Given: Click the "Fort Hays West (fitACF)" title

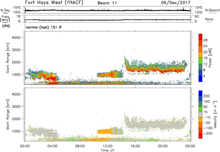Looking at the screenshot, I should coord(54,3).
